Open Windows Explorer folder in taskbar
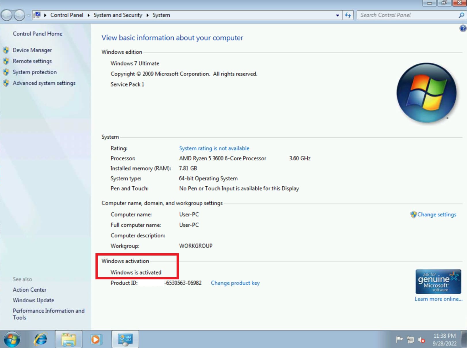This screenshot has width=467, height=348. (68, 339)
